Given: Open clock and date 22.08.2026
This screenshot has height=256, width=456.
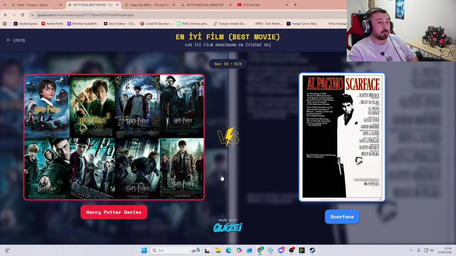Looking at the screenshot, I should tap(445, 250).
